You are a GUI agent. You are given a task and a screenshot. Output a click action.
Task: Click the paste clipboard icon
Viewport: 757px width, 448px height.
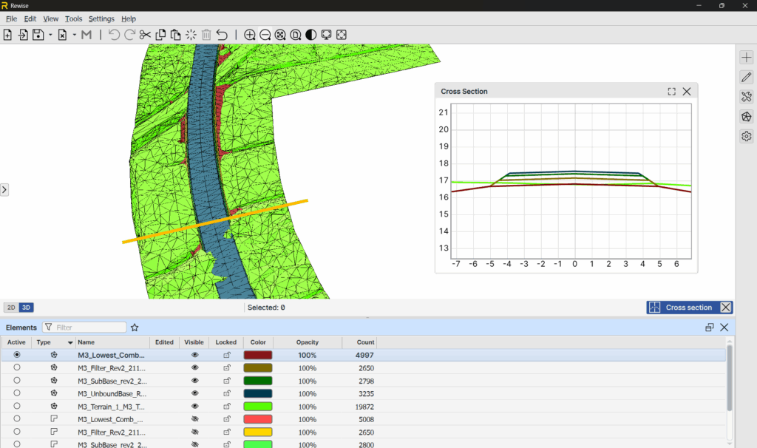coord(175,35)
